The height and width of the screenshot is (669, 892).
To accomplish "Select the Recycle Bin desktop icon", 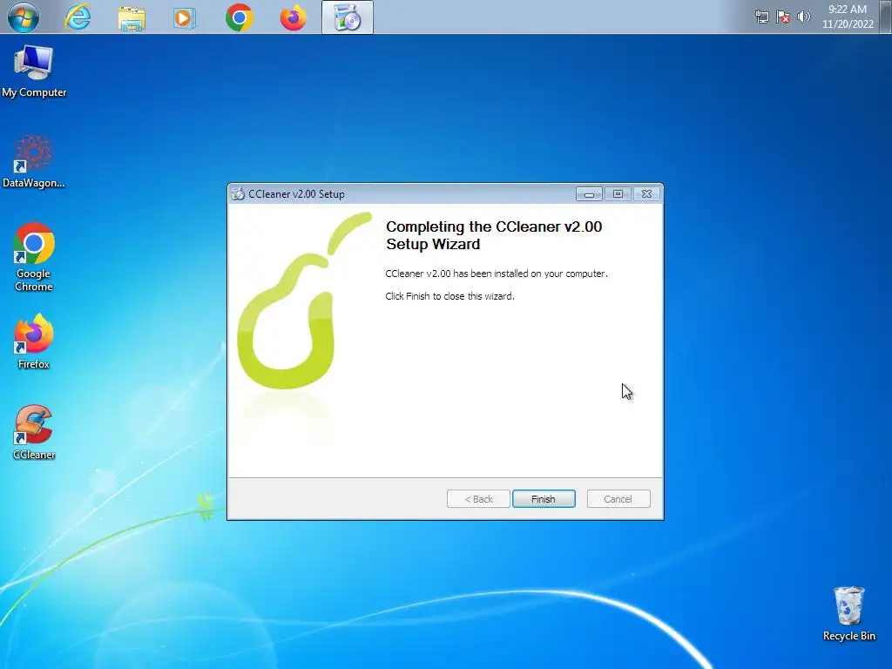I will click(x=848, y=614).
